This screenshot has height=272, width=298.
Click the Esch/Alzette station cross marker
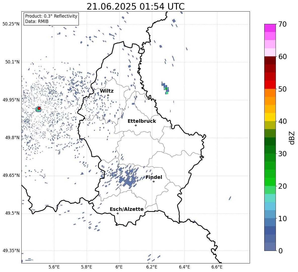pyautogui.click(x=118, y=213)
